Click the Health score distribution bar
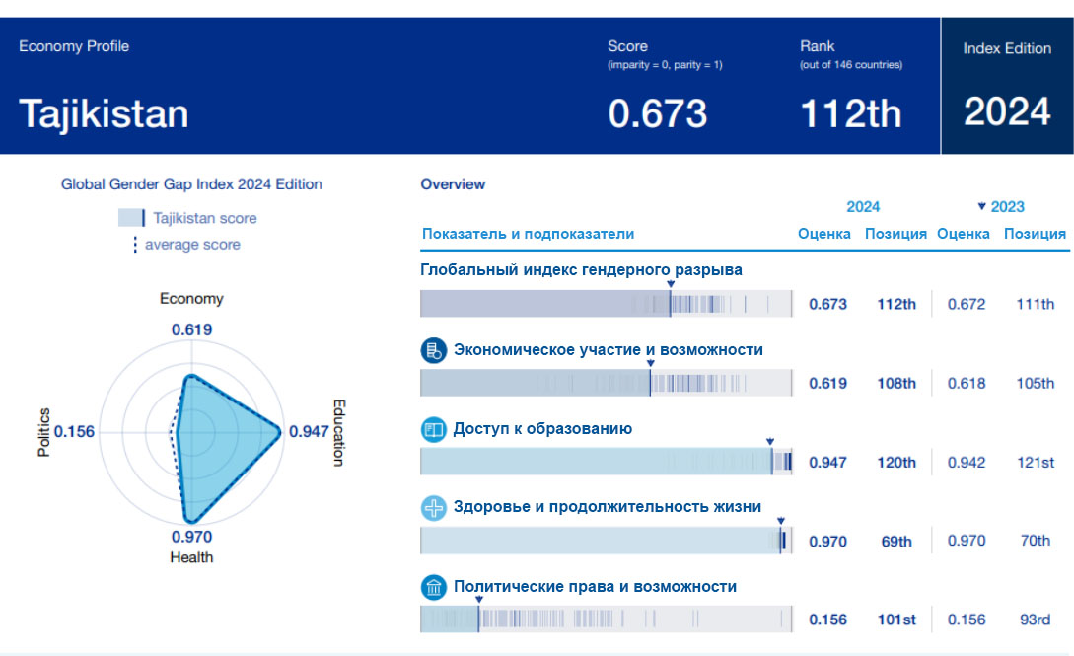 point(607,541)
